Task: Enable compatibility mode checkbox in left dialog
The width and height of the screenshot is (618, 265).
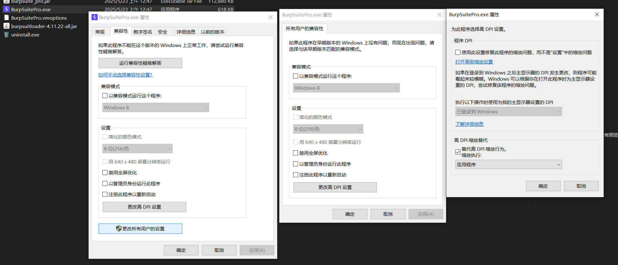Action: click(105, 96)
